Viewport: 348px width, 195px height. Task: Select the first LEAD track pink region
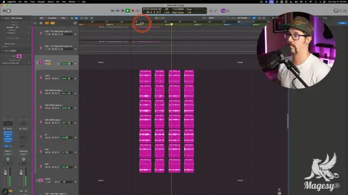[145, 77]
